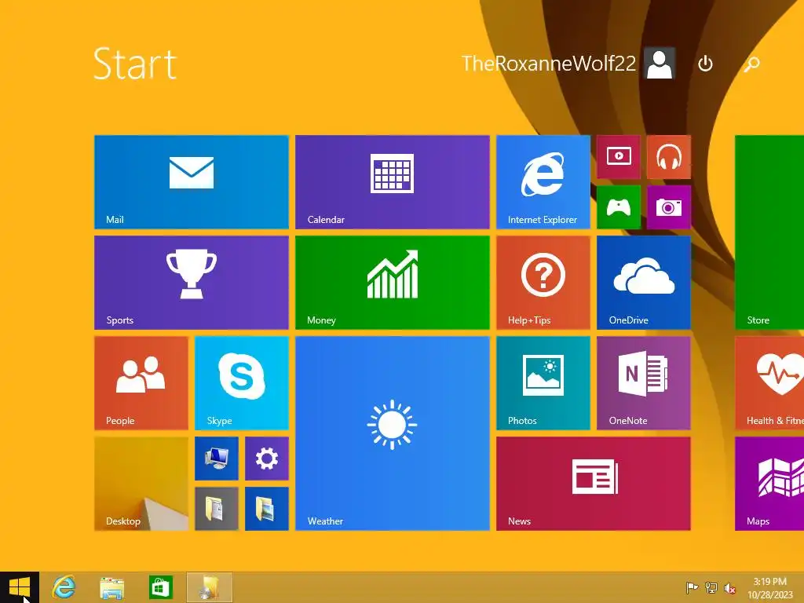The height and width of the screenshot is (603, 804).
Task: Switch to the active taskbar folder window
Action: click(x=209, y=587)
